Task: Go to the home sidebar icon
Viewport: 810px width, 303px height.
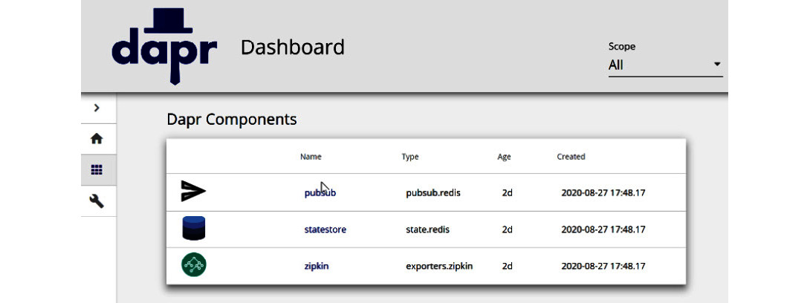Action: [x=97, y=139]
